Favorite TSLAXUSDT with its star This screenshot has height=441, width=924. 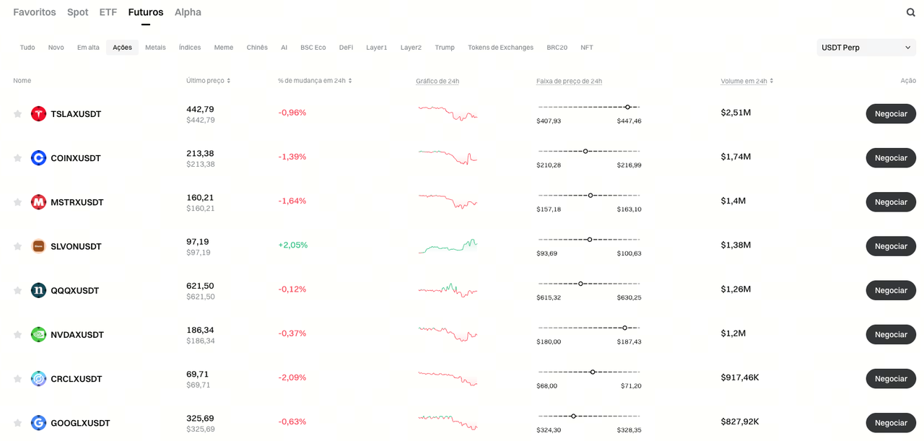click(17, 114)
